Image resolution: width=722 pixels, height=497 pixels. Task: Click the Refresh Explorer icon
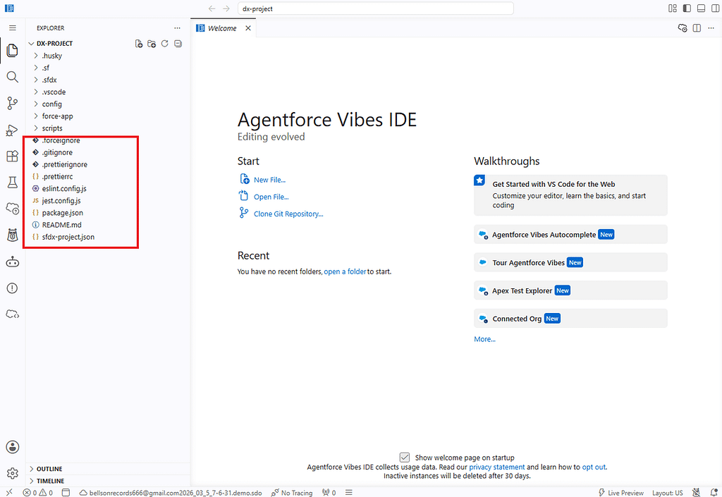point(165,44)
